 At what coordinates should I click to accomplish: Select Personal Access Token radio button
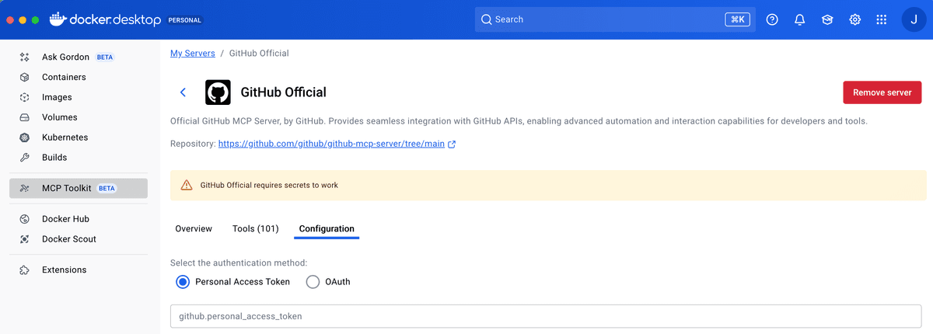183,282
